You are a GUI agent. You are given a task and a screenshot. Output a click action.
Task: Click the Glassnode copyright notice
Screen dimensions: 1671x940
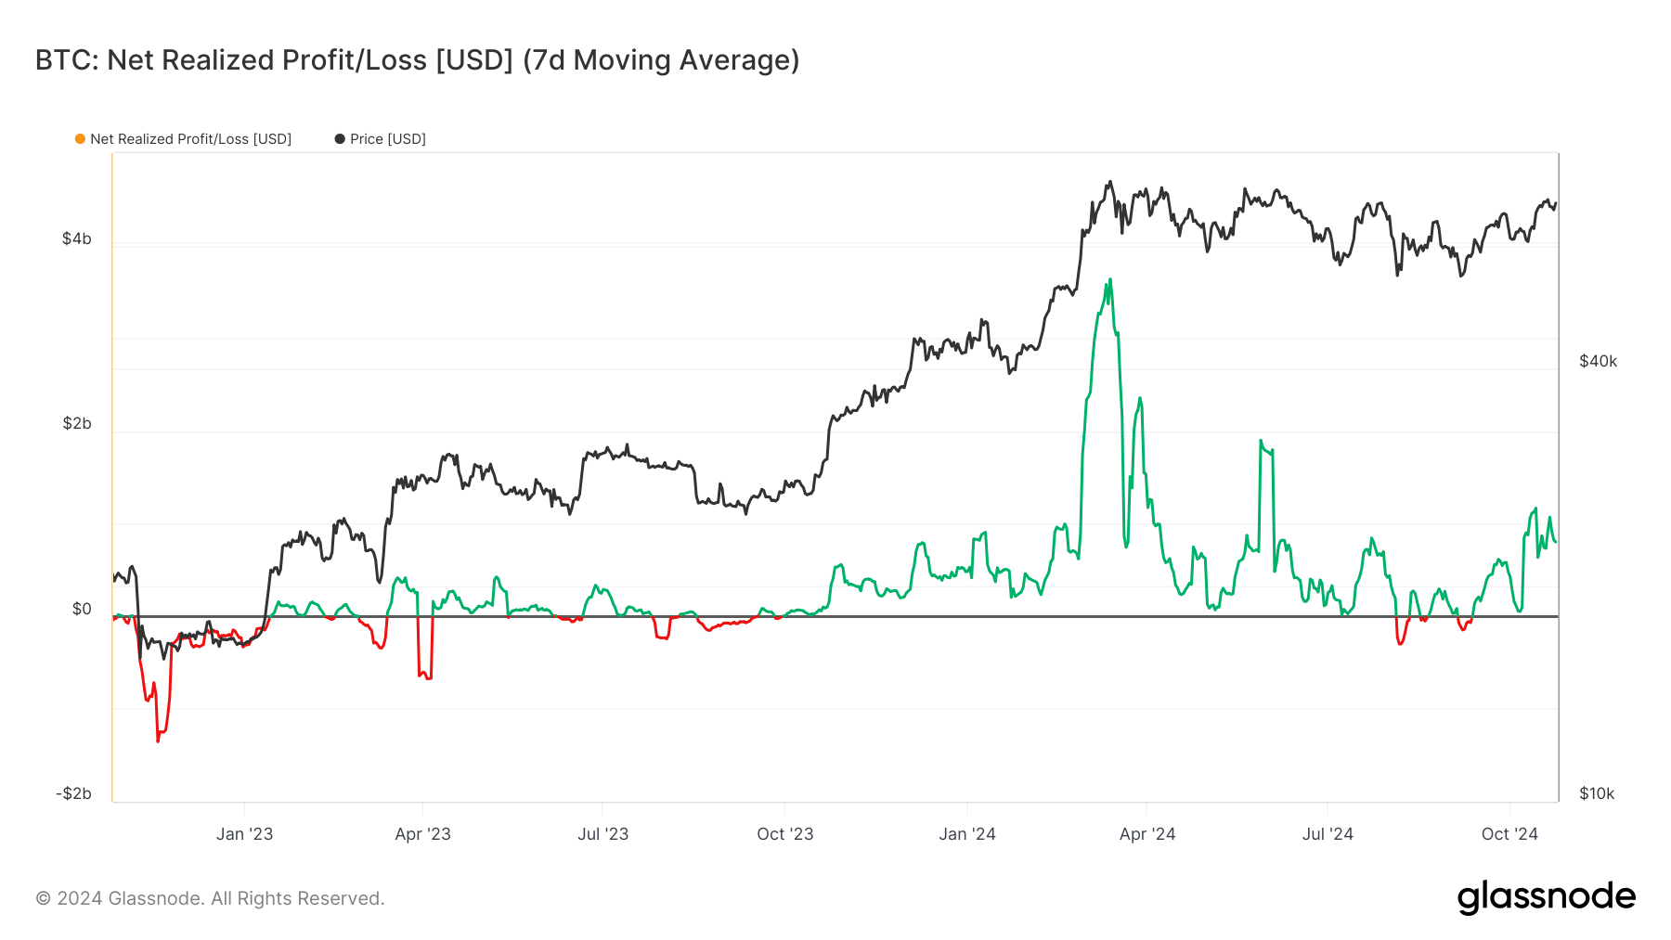[x=210, y=898]
